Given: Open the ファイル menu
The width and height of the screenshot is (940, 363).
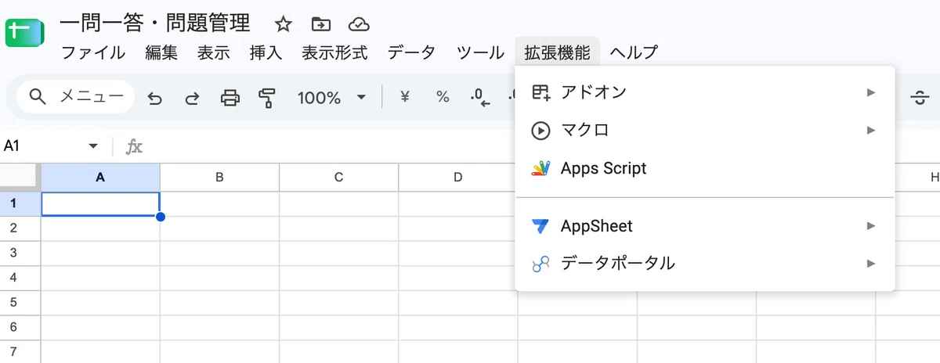Looking at the screenshot, I should click(x=93, y=52).
